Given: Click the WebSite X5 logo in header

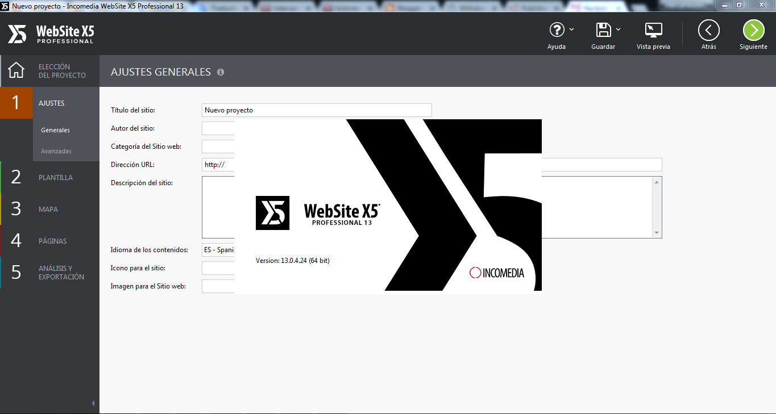Looking at the screenshot, I should tap(51, 34).
